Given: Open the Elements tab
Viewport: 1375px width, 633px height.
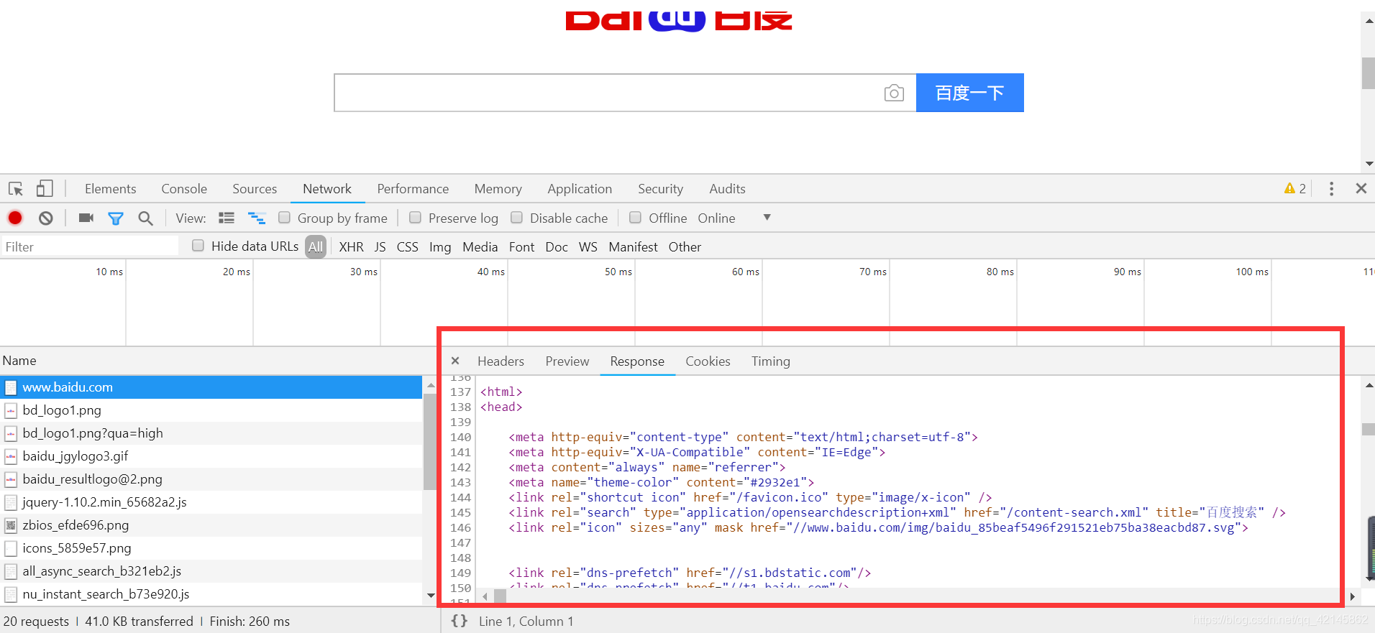Looking at the screenshot, I should [110, 188].
